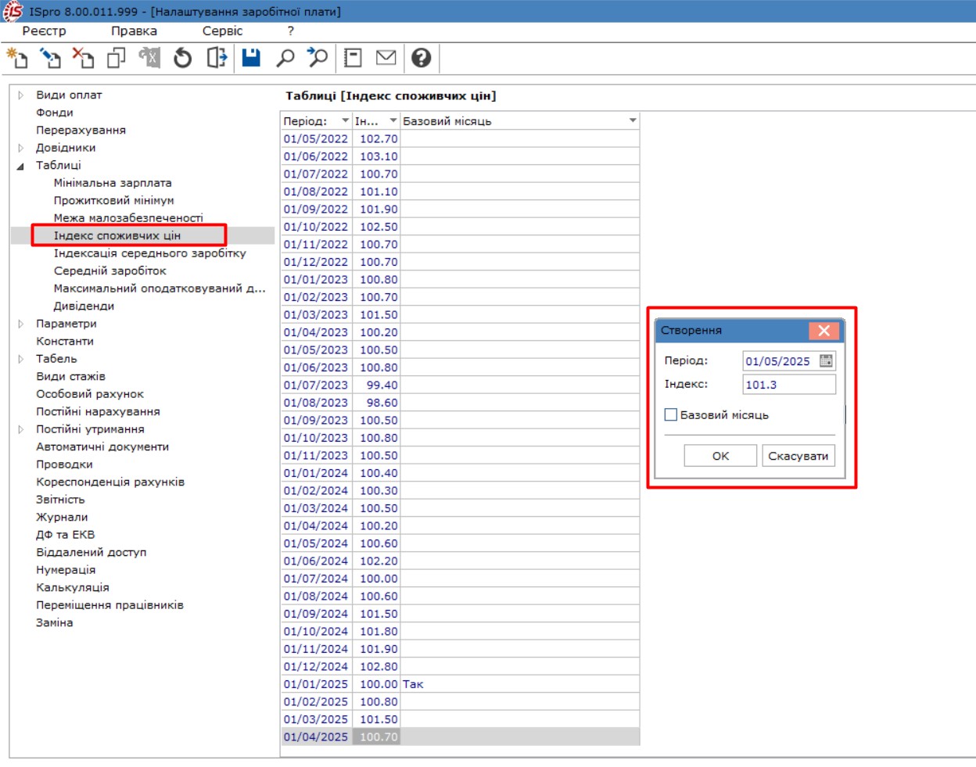Click the magnifying glass search icon

coord(285,58)
